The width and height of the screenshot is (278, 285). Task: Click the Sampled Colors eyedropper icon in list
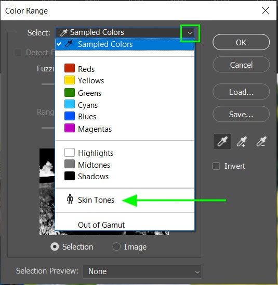(x=69, y=44)
